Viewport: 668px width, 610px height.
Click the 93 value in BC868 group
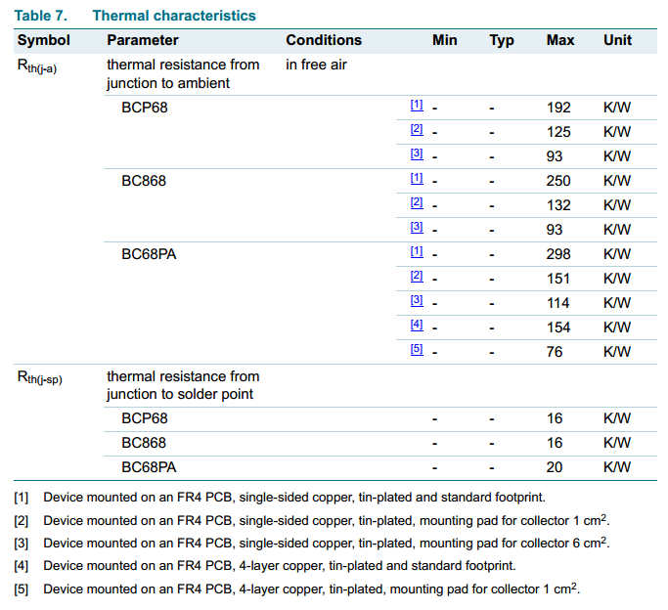pos(555,230)
